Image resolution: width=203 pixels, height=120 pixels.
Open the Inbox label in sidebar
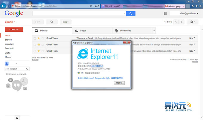(7, 35)
